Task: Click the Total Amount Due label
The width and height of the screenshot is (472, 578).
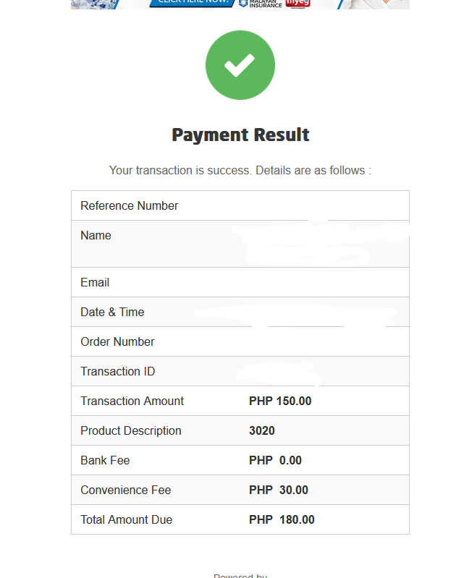Action: 126,520
